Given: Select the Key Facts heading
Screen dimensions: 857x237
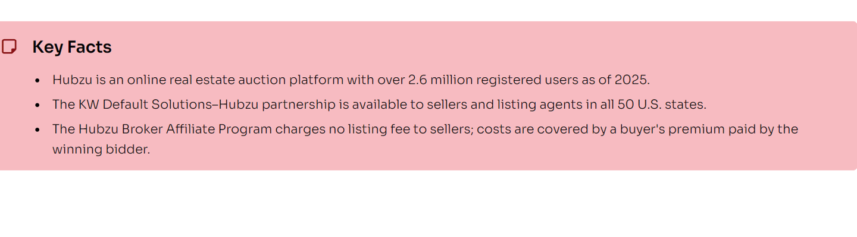Looking at the screenshot, I should [x=72, y=47].
